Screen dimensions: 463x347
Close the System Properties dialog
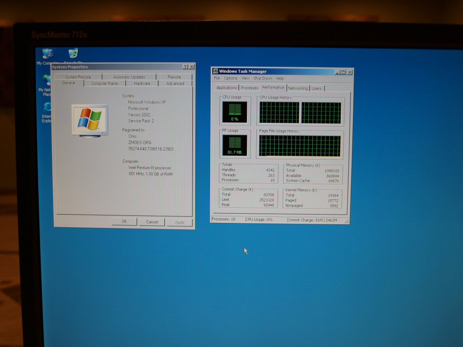[192, 67]
